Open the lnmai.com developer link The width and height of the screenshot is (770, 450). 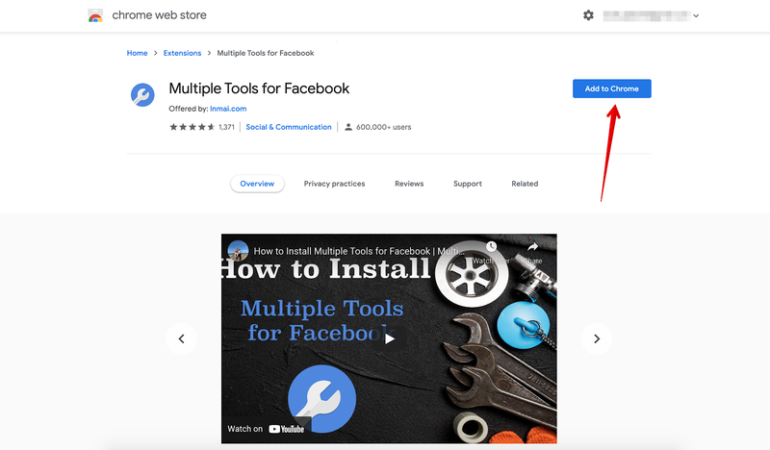point(228,109)
